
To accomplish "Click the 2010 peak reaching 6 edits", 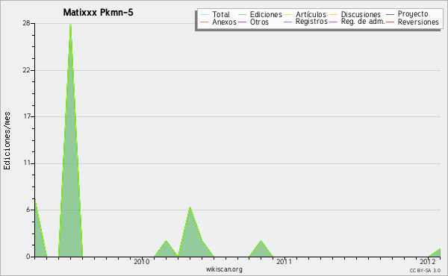I will pyautogui.click(x=190, y=233).
